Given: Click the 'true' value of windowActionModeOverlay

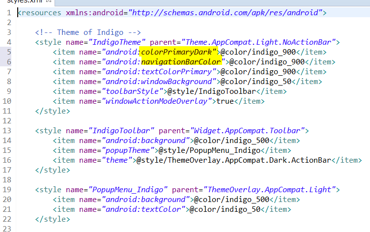Looking at the screenshot, I should click(x=225, y=101).
